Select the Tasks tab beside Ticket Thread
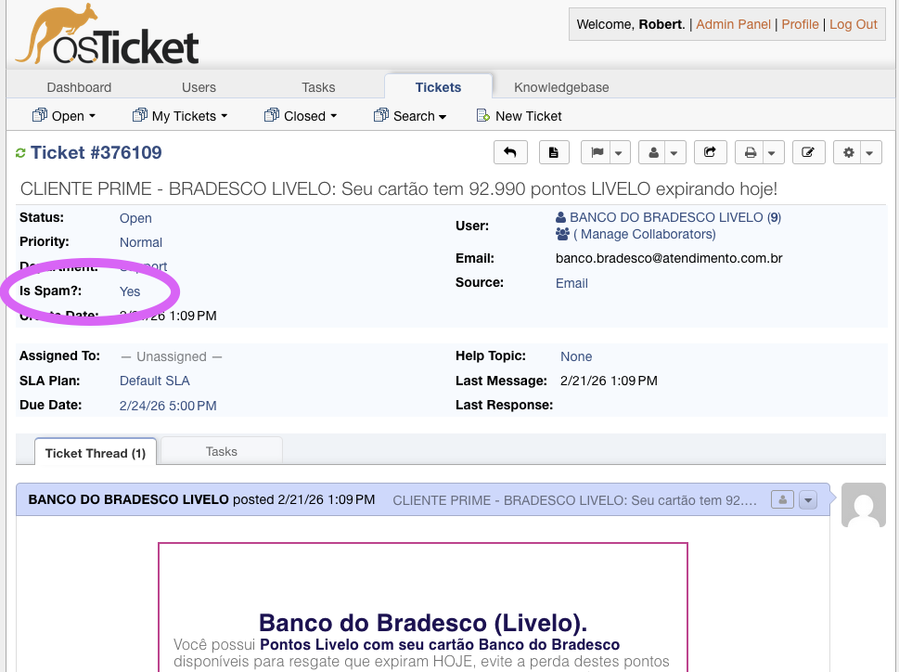Viewport: 899px width, 672px height. click(x=222, y=451)
